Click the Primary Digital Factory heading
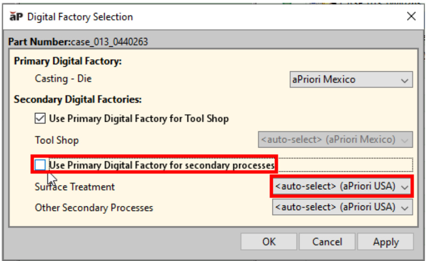Screen dimensions: 426x261 68,61
